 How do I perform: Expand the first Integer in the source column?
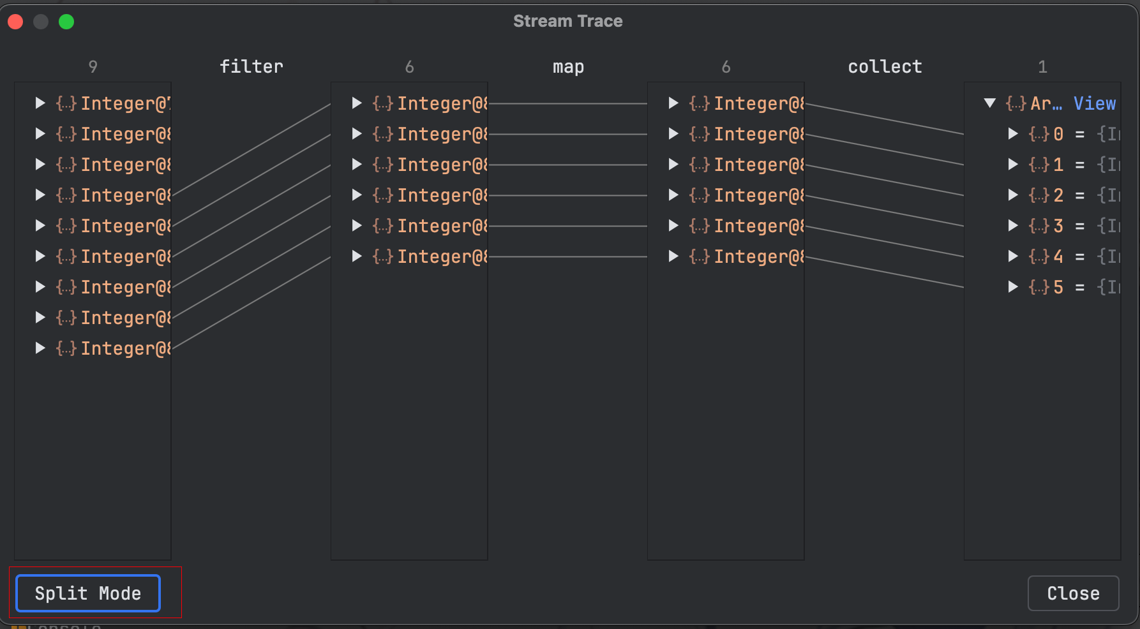pos(40,103)
